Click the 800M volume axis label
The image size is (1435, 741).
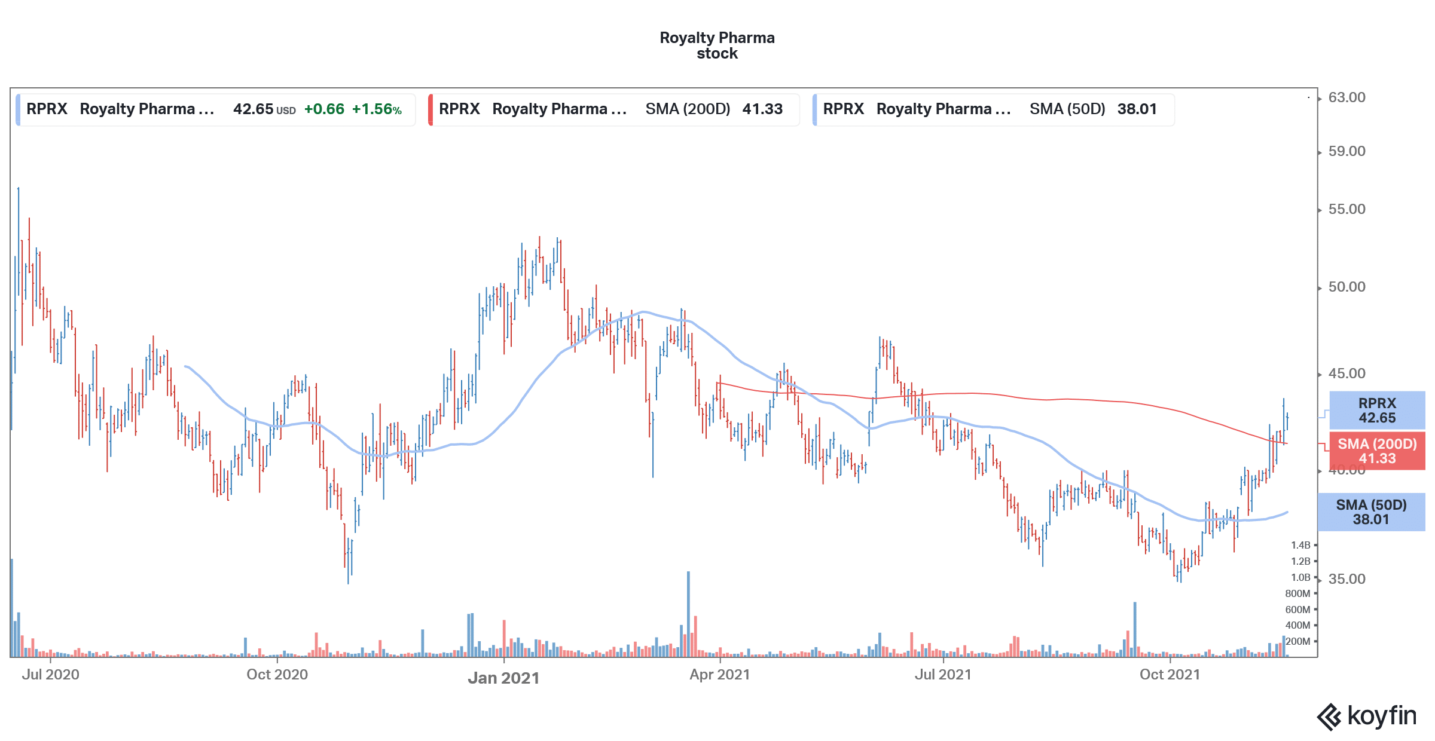[x=1297, y=593]
